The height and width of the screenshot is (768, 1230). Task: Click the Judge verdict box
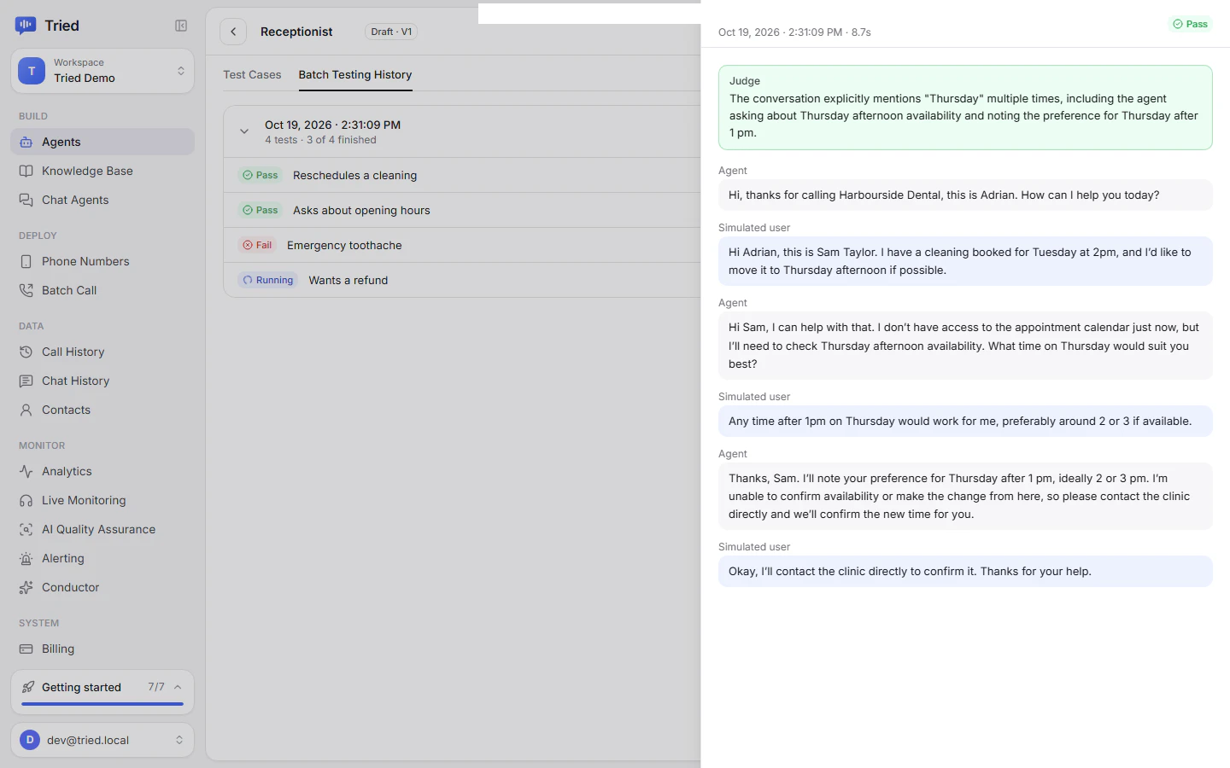[x=965, y=108]
